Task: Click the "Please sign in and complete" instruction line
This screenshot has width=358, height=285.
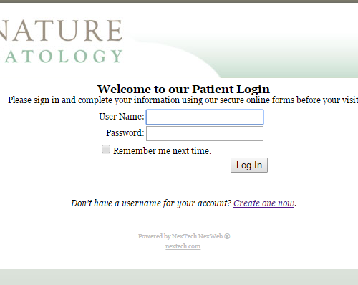Action: pyautogui.click(x=183, y=100)
